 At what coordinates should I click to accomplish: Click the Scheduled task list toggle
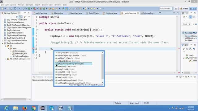(194, 17)
